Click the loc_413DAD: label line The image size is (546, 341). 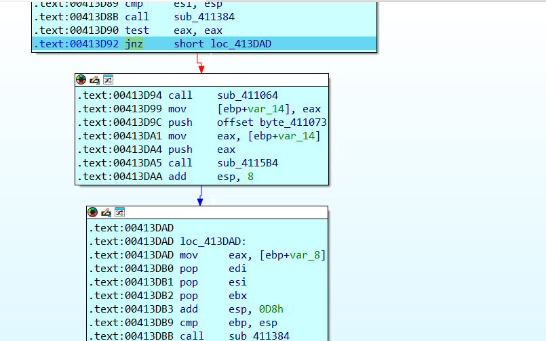(x=213, y=242)
